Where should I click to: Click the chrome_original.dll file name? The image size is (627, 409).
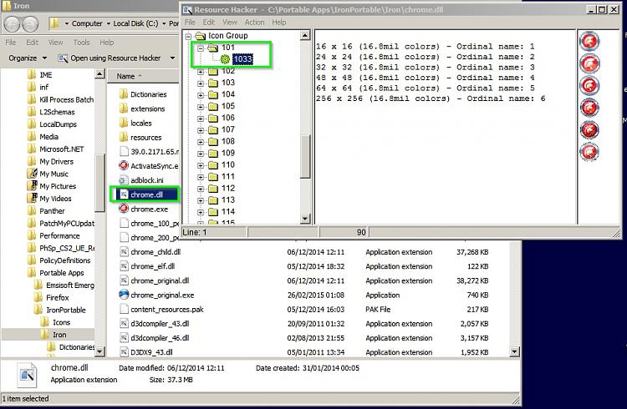click(x=160, y=280)
